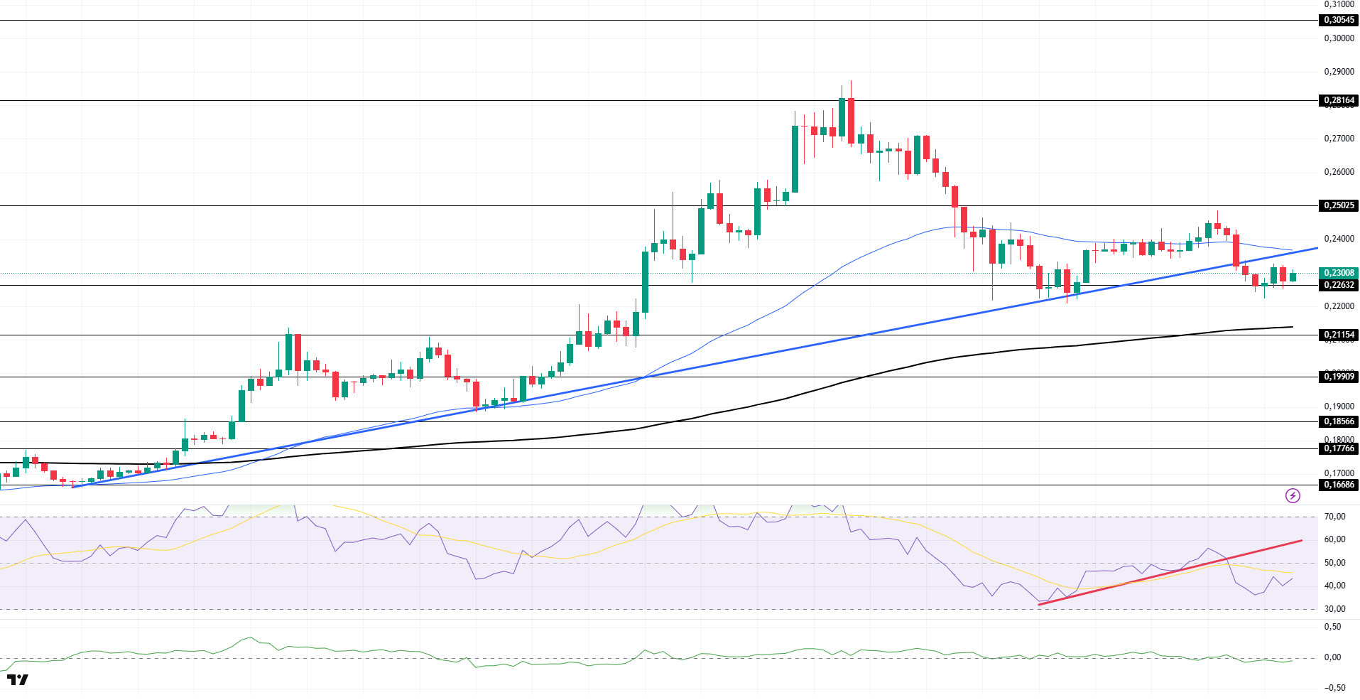Select the 0,22632 support level label
This screenshot has width=1360, height=700.
[1339, 285]
